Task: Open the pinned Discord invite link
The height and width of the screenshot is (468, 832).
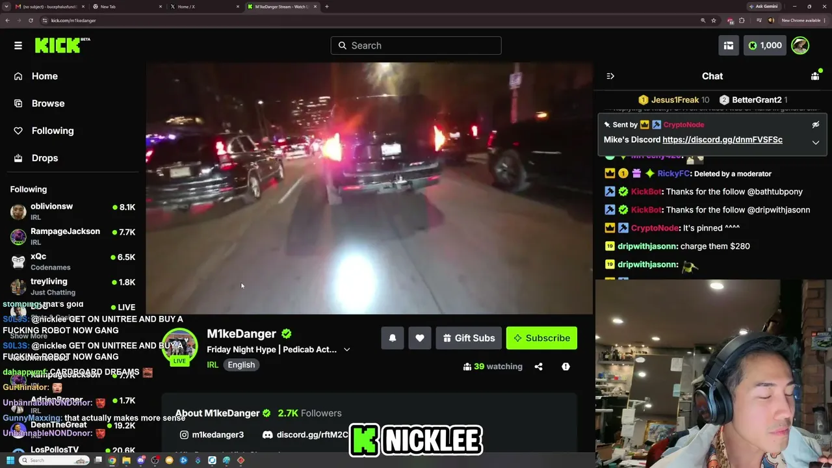Action: pos(722,140)
